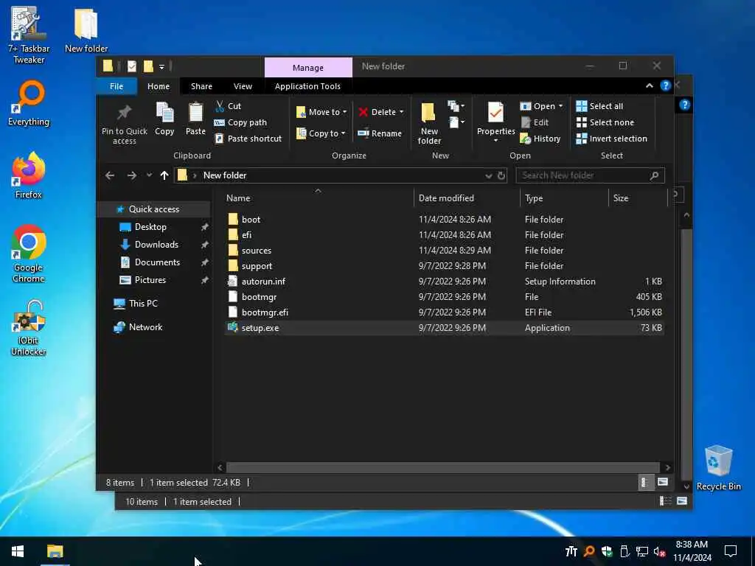This screenshot has width=755, height=566.
Task: Expand the Copy to dropdown
Action: pos(344,133)
